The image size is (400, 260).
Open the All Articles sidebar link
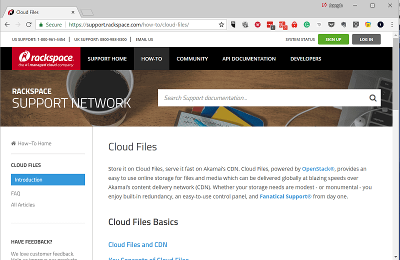(22, 204)
